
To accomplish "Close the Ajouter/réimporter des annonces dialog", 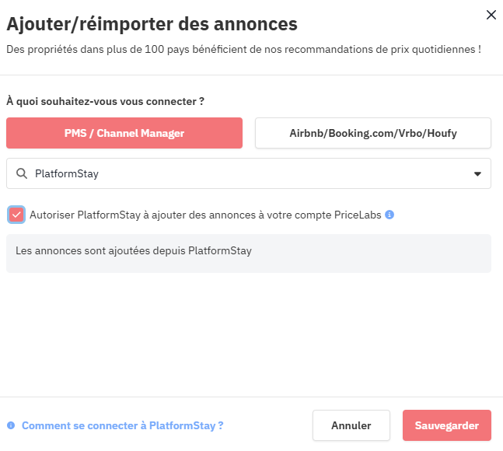I will coord(491,15).
